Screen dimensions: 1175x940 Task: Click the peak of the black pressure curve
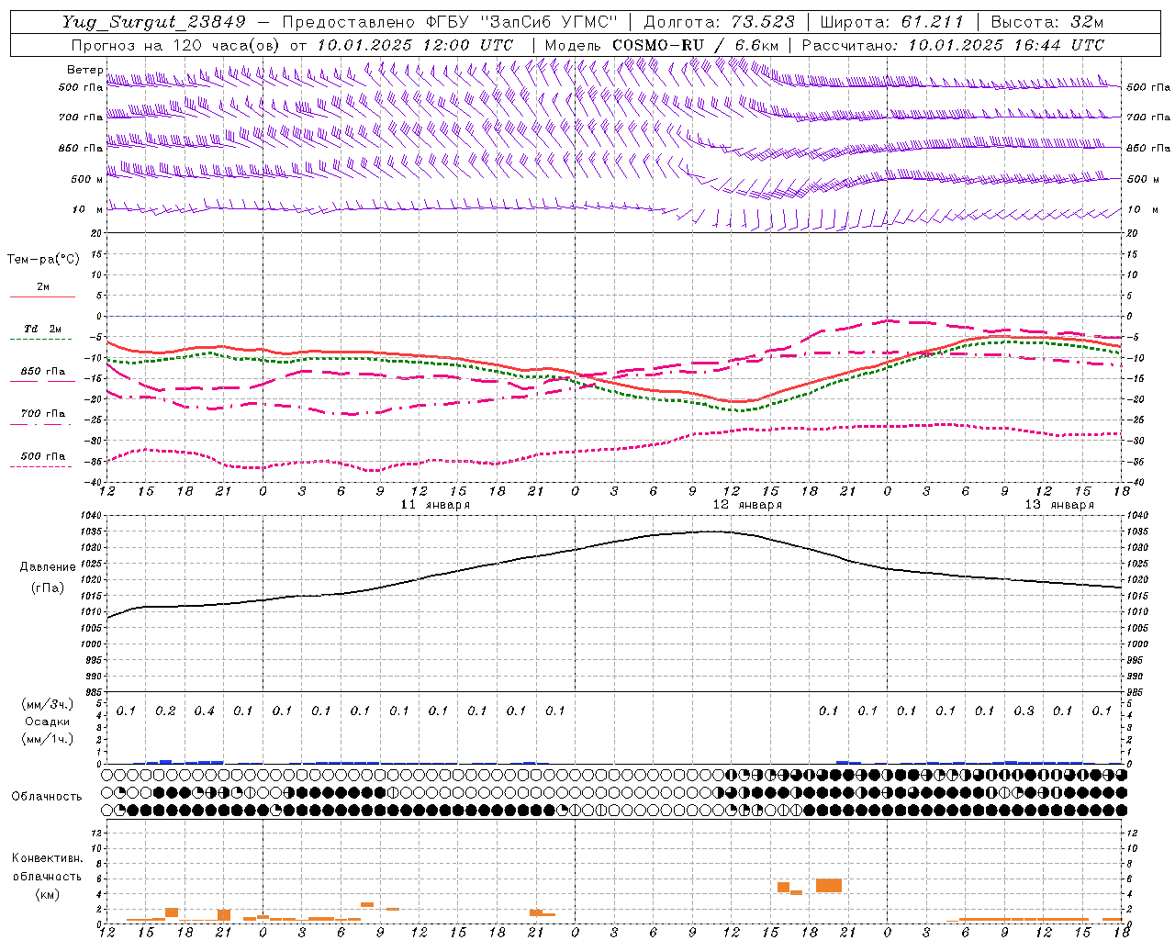coord(711,532)
